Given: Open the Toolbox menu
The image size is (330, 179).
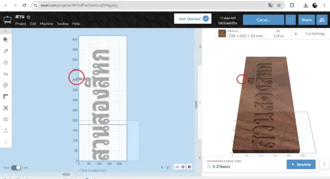Looking at the screenshot, I should click(x=63, y=23).
